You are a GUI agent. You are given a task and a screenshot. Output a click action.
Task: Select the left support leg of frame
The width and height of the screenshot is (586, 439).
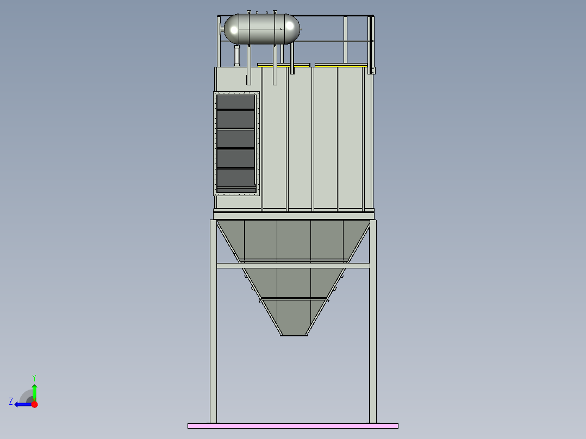pyautogui.click(x=214, y=321)
